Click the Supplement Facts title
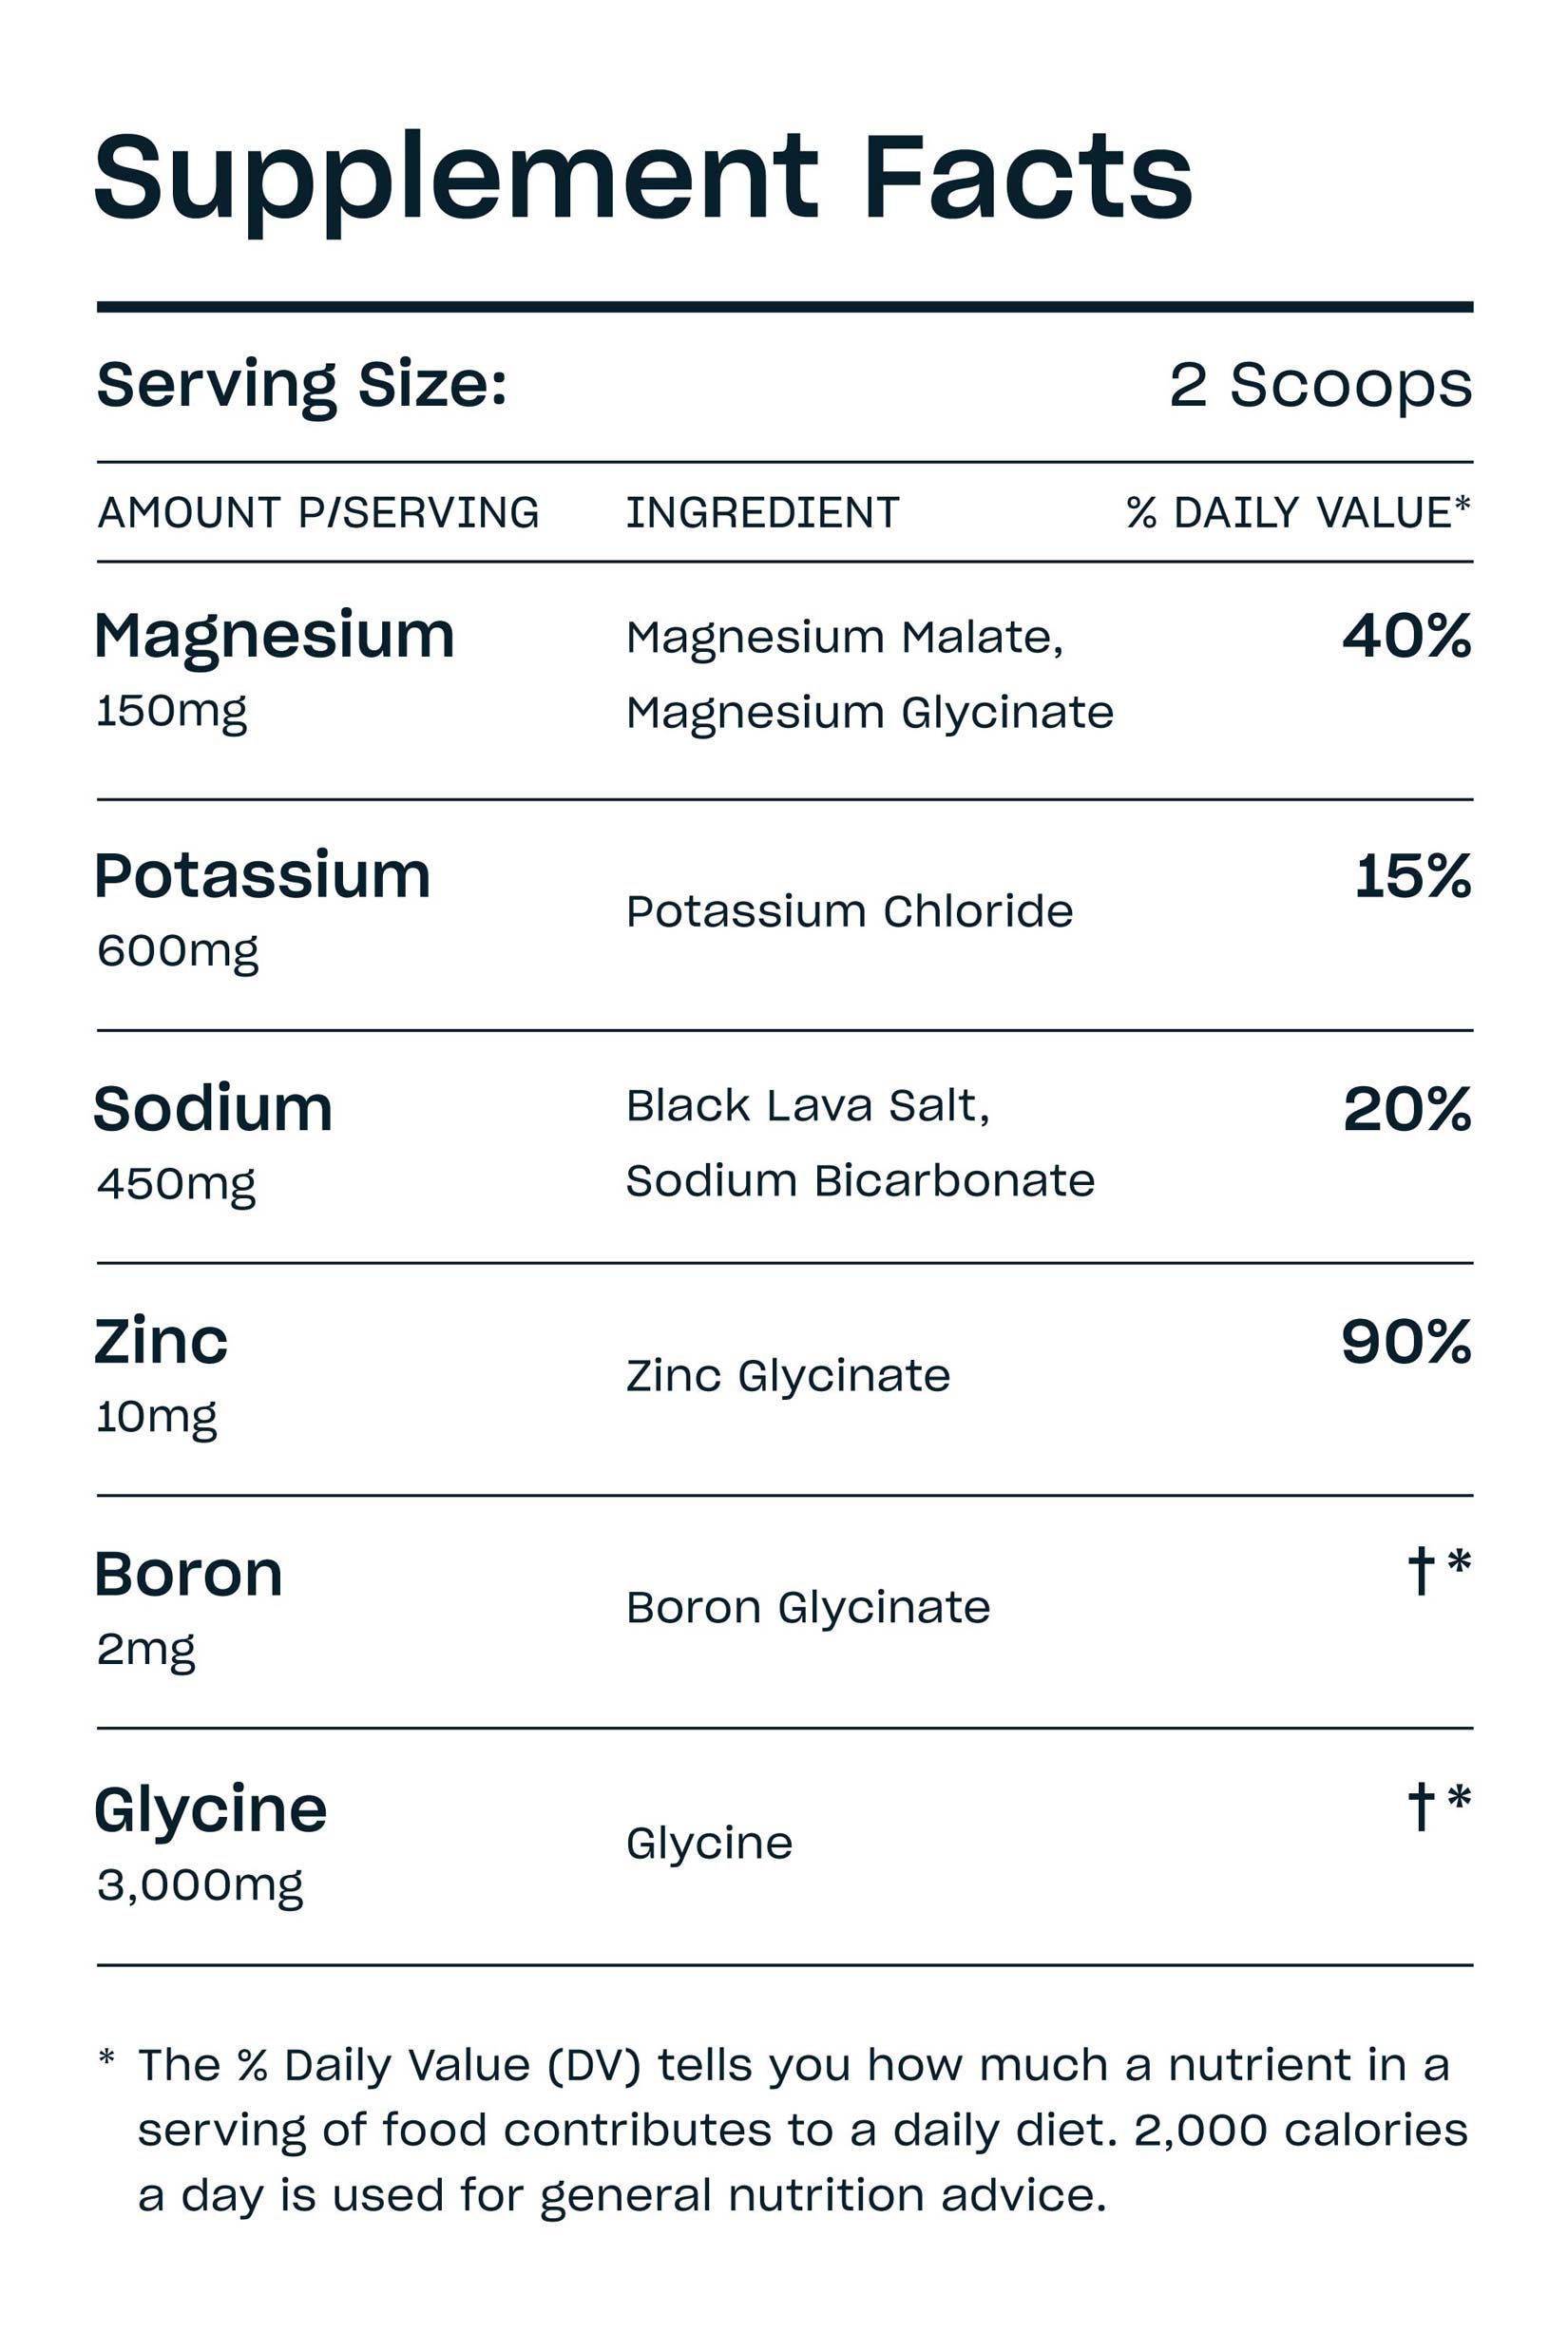 pyautogui.click(x=643, y=178)
